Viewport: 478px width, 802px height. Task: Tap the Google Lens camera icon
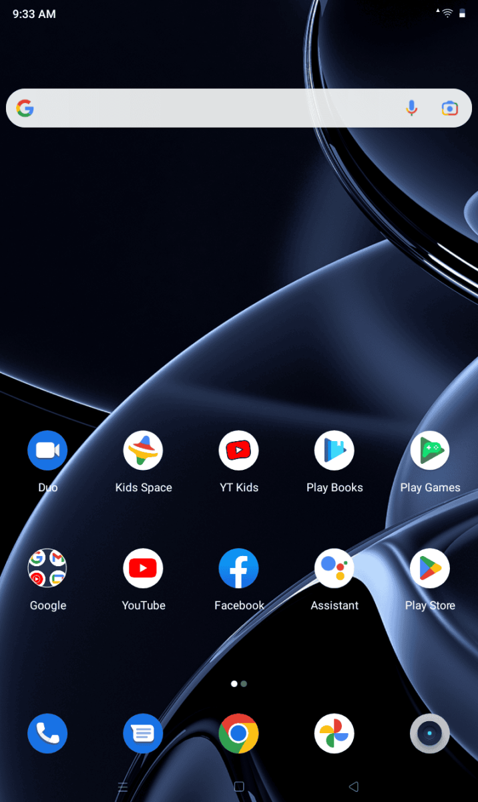click(449, 108)
